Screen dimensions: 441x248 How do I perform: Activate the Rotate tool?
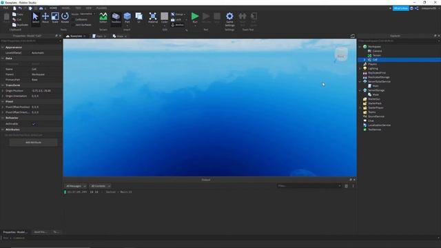(65, 18)
